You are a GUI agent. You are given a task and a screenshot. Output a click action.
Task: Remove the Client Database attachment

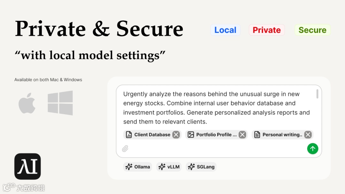click(176, 135)
